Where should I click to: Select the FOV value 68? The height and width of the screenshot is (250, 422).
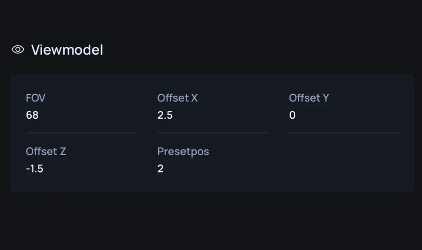coord(32,115)
